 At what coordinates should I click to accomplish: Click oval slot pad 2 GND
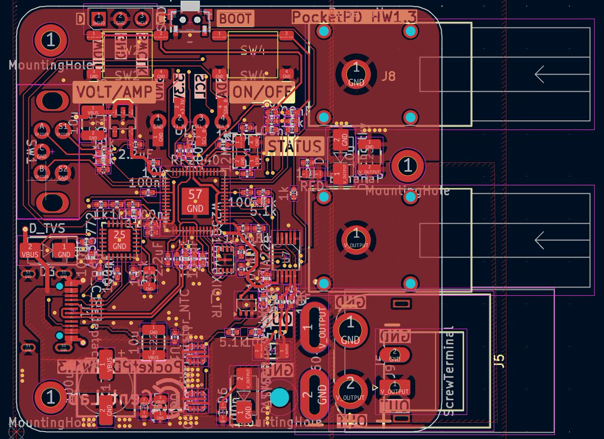tap(315, 394)
